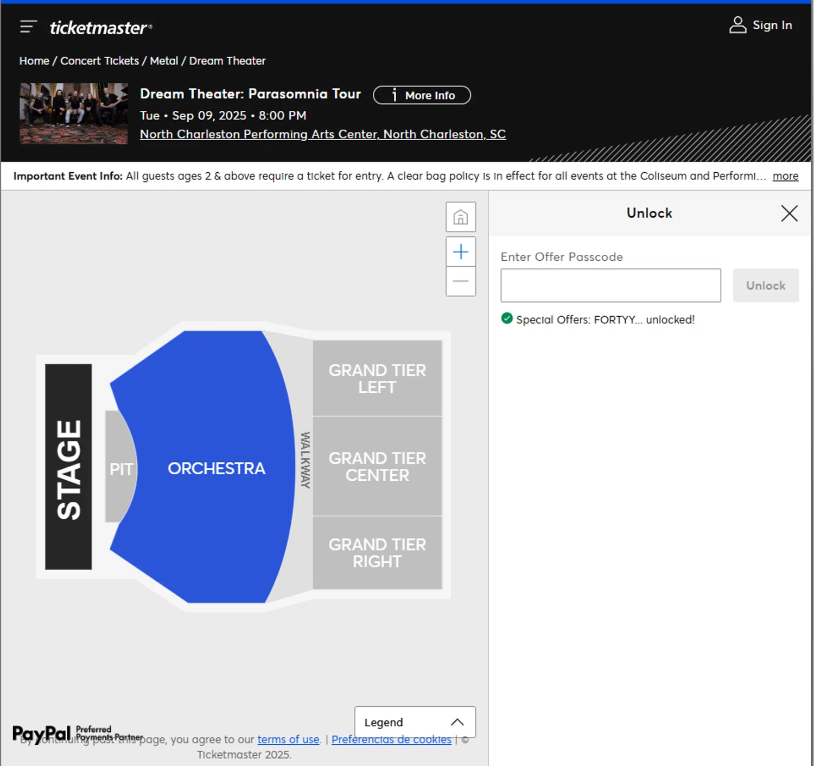Image resolution: width=814 pixels, height=766 pixels.
Task: Close the Unlock panel
Action: 789,213
